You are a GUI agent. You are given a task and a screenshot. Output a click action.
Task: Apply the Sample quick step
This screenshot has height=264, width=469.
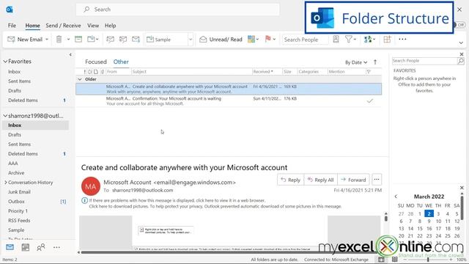tap(166, 40)
